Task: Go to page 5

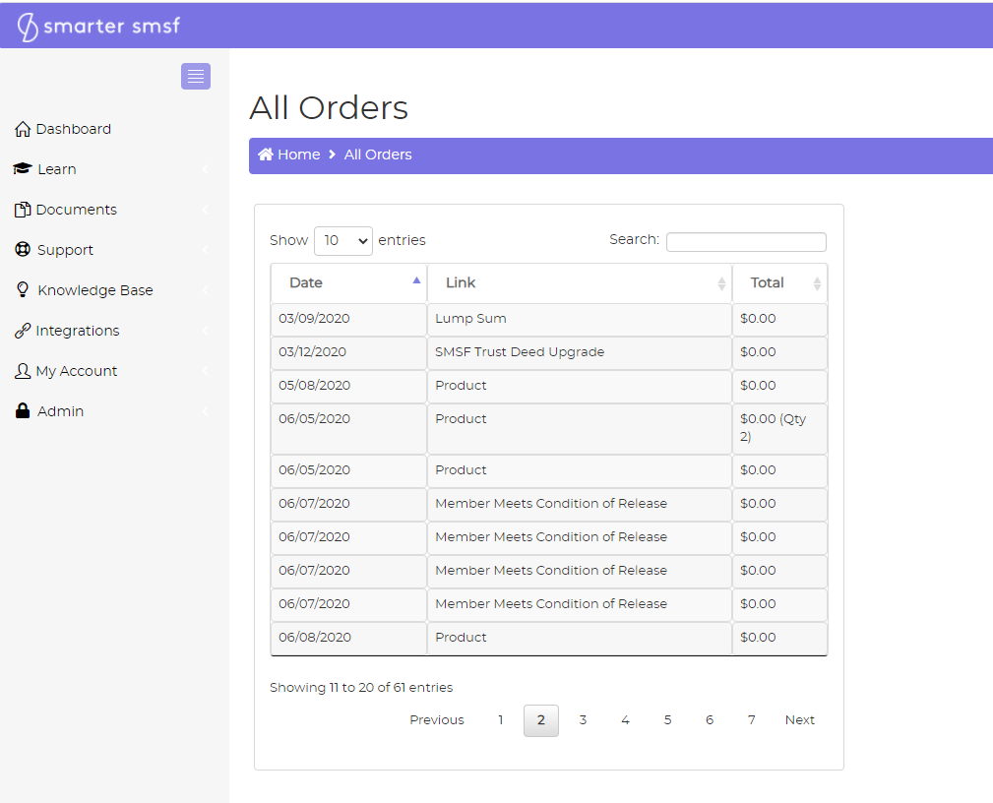Action: tap(667, 720)
